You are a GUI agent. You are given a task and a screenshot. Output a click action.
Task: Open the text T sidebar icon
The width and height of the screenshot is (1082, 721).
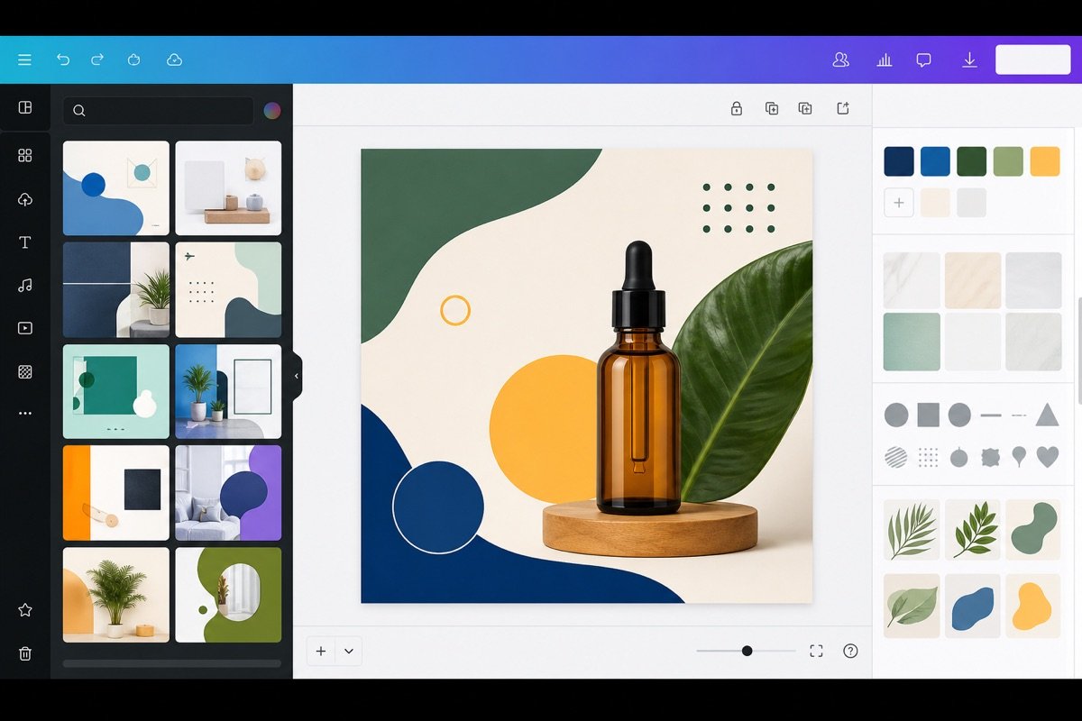25,242
